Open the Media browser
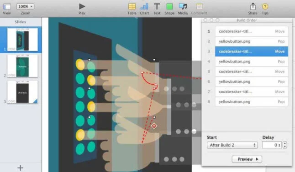The height and width of the screenshot is (172, 295). [x=183, y=6]
